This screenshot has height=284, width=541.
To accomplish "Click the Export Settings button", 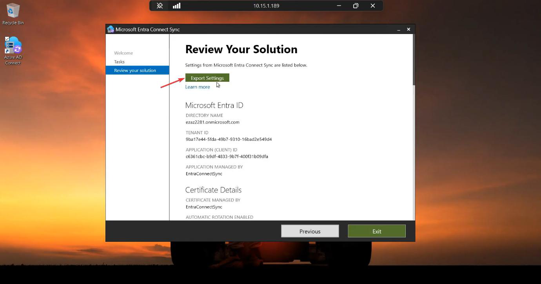I will coord(207,78).
